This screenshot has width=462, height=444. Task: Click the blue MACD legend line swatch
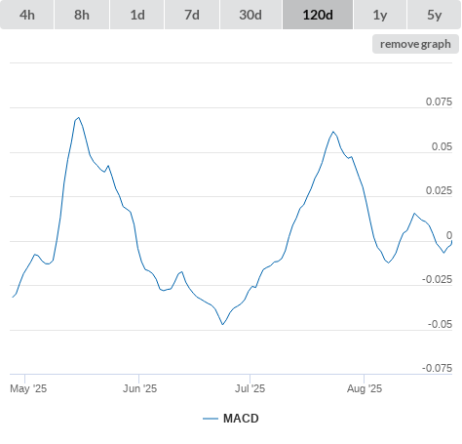click(211, 419)
